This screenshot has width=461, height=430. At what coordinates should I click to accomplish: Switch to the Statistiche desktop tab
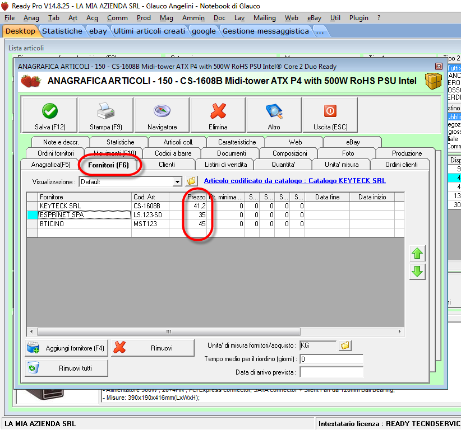click(62, 31)
